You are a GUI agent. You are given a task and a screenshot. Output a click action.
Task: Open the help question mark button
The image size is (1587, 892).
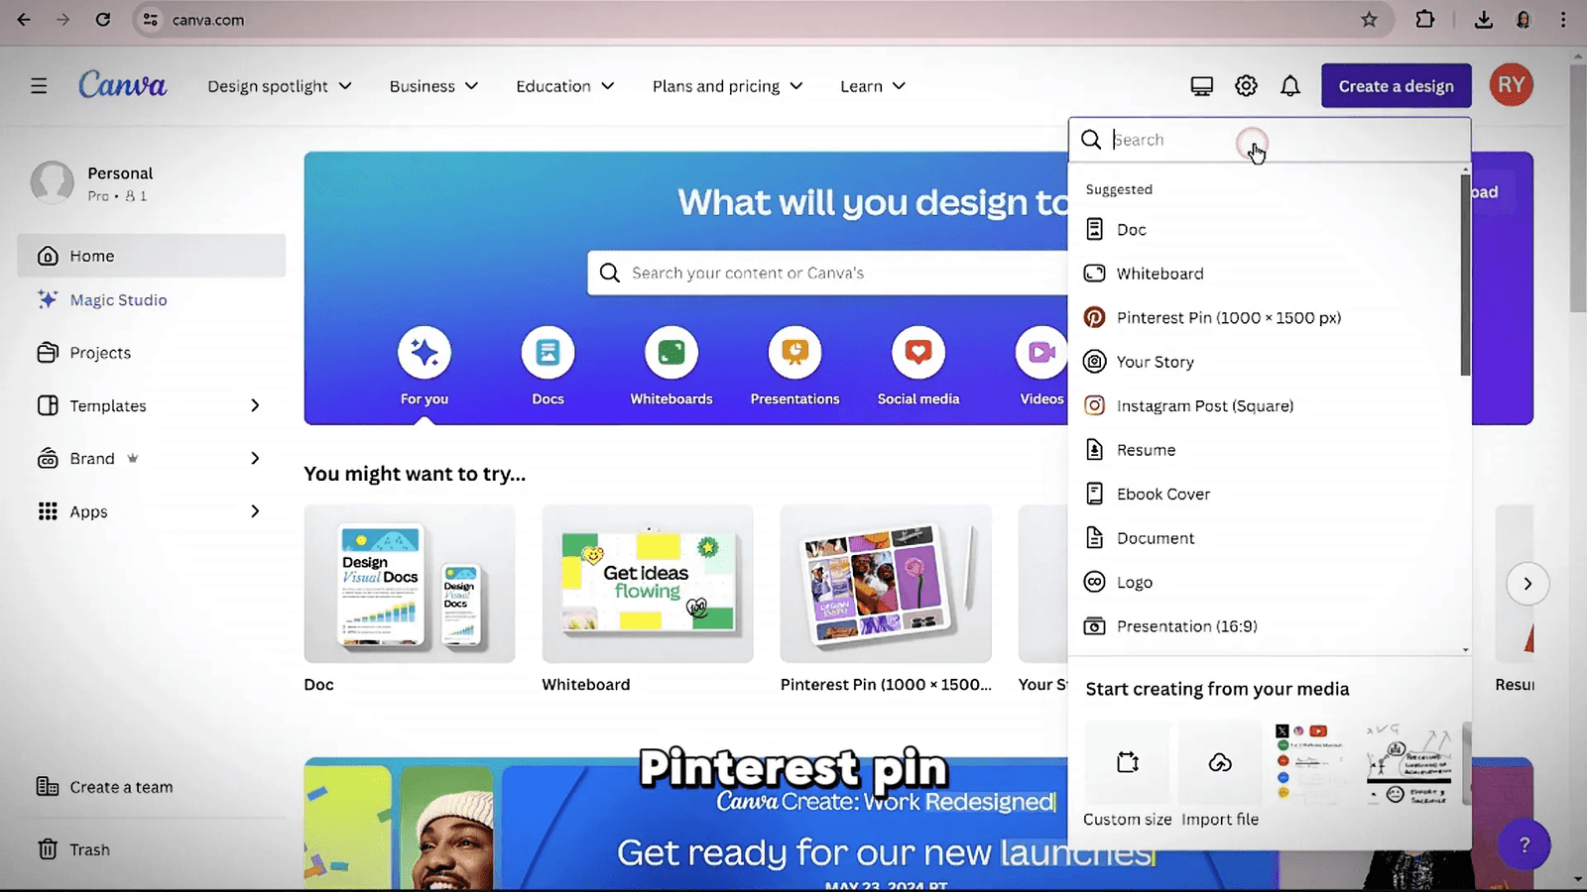(x=1525, y=844)
